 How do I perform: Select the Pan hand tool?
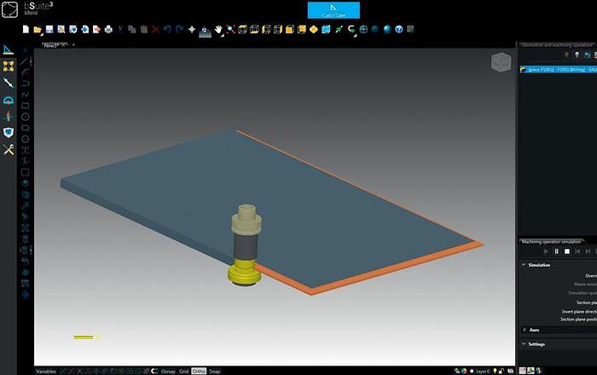218,29
